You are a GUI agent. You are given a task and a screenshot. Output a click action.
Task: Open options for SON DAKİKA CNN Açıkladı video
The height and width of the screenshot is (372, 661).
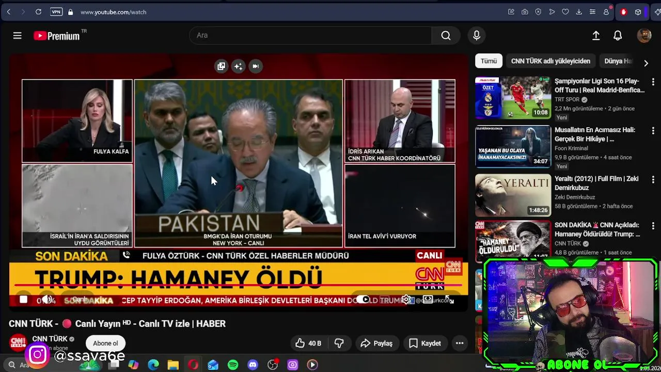pos(653,226)
